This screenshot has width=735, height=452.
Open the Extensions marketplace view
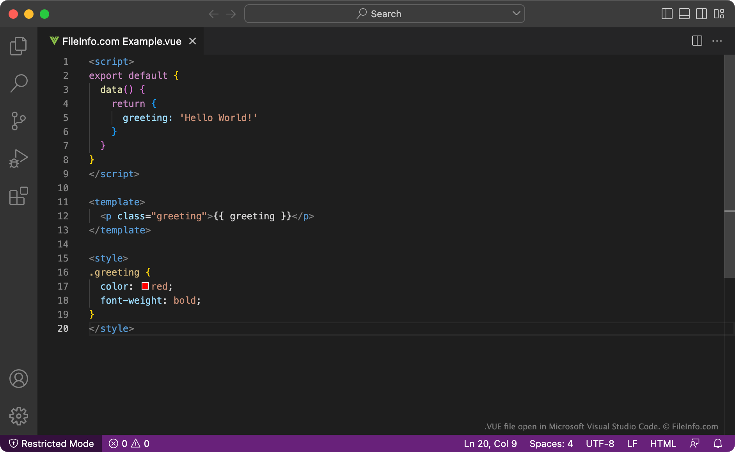(18, 196)
